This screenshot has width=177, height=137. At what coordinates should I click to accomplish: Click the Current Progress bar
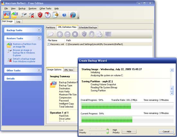(127, 119)
